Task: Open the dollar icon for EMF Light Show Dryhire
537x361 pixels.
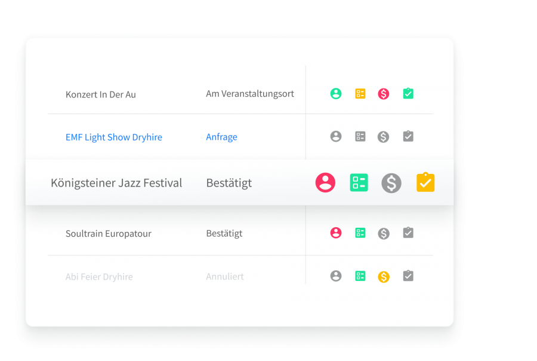Action: tap(384, 136)
